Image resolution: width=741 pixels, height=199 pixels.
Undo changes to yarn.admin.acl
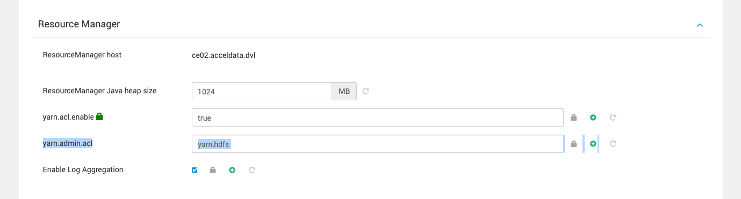click(x=613, y=144)
